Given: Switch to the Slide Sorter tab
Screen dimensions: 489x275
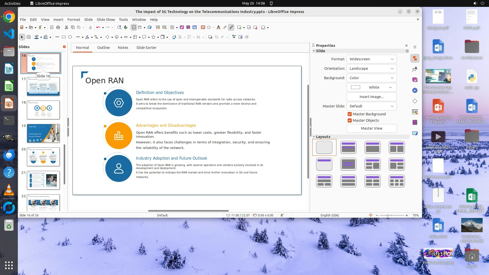Looking at the screenshot, I should tap(146, 48).
